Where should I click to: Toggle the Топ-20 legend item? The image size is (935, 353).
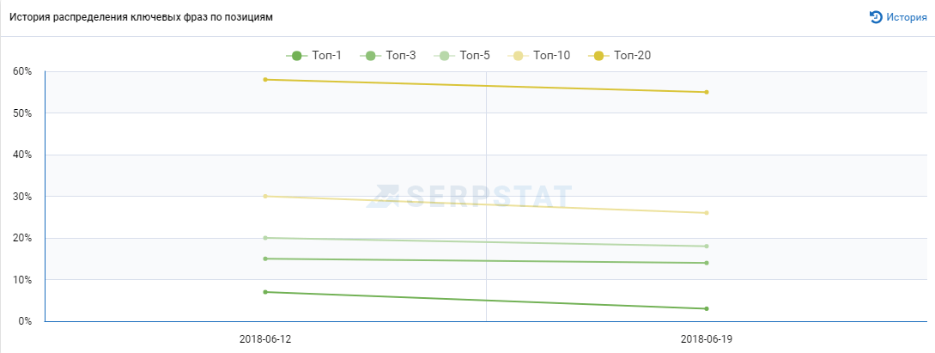coord(620,56)
